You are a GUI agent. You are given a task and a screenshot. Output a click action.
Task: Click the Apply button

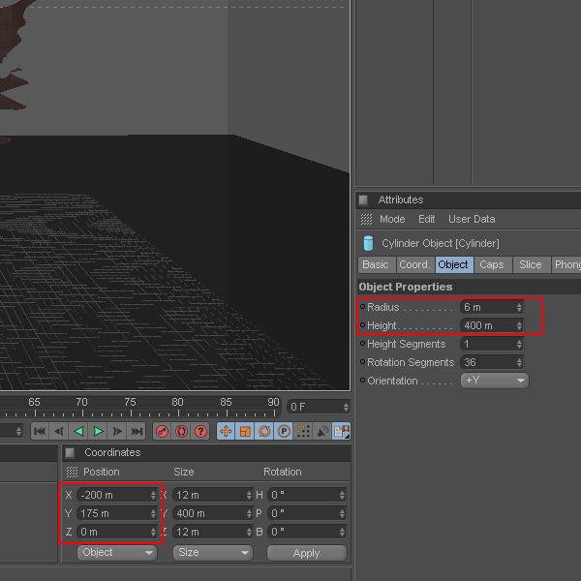[x=307, y=553]
